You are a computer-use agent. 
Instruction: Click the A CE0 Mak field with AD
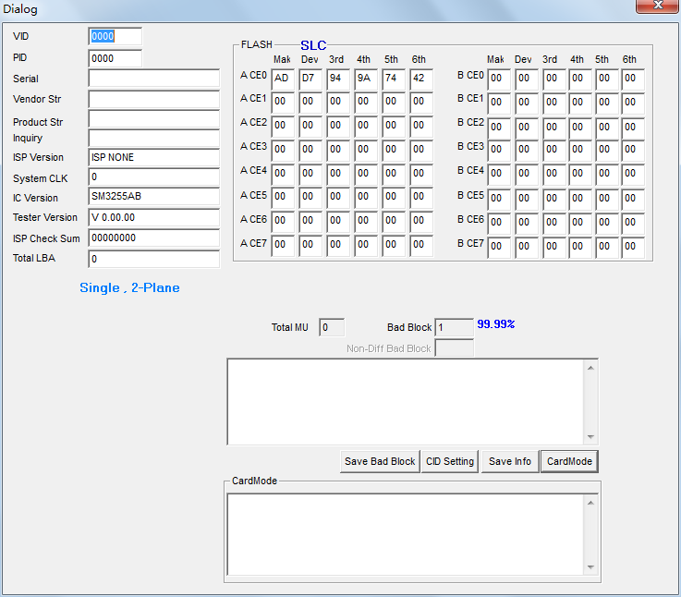pyautogui.click(x=284, y=79)
